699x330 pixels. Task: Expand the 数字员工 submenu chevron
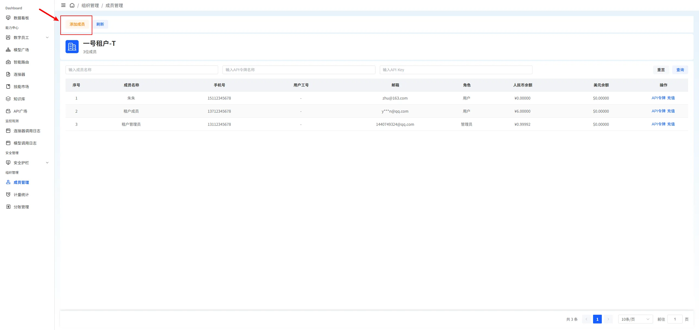pyautogui.click(x=47, y=37)
